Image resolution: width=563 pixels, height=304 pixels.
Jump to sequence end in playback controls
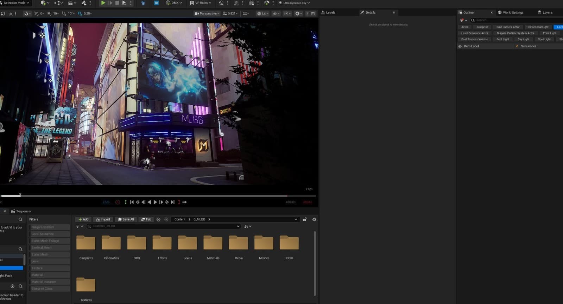point(172,202)
